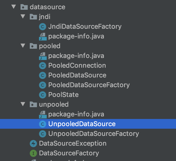Collapse the unpooled package arrow
The height and width of the screenshot is (161, 176).
(x=23, y=104)
